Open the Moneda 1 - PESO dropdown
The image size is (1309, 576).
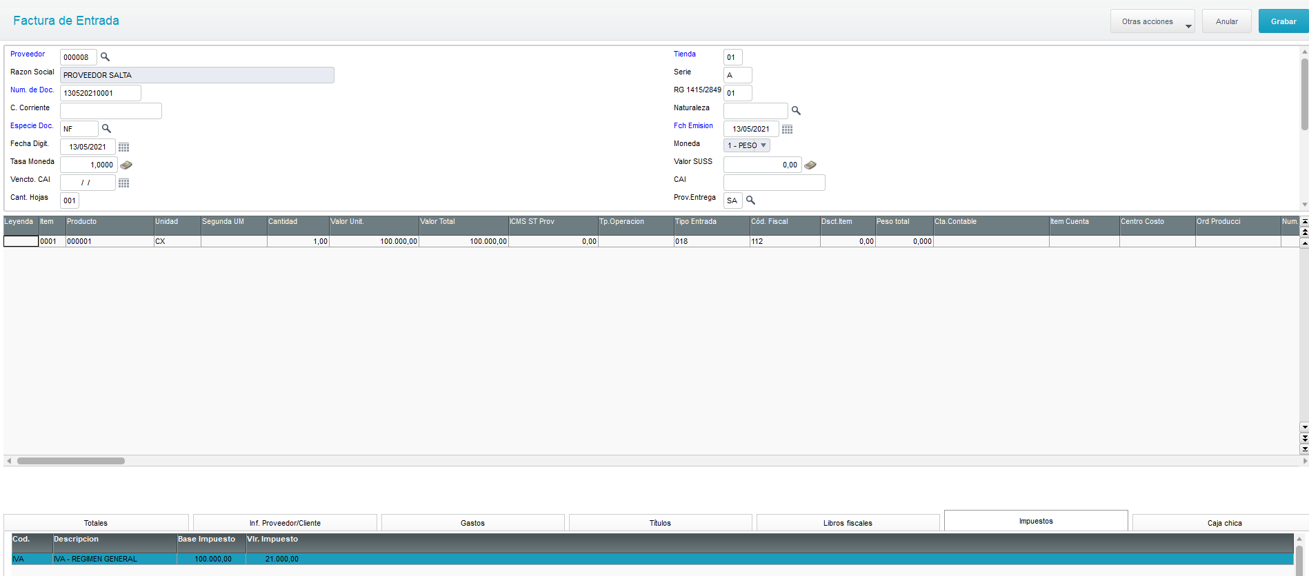click(x=747, y=145)
